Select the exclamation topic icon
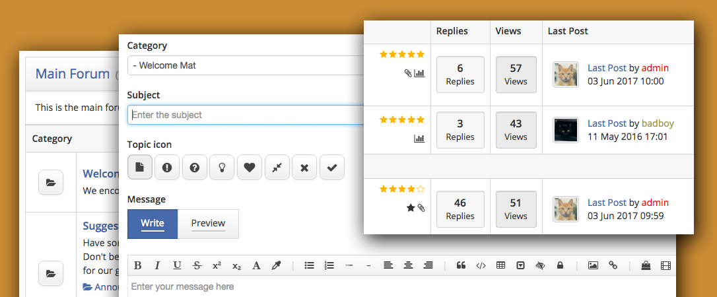This screenshot has height=297, width=717. pos(167,167)
